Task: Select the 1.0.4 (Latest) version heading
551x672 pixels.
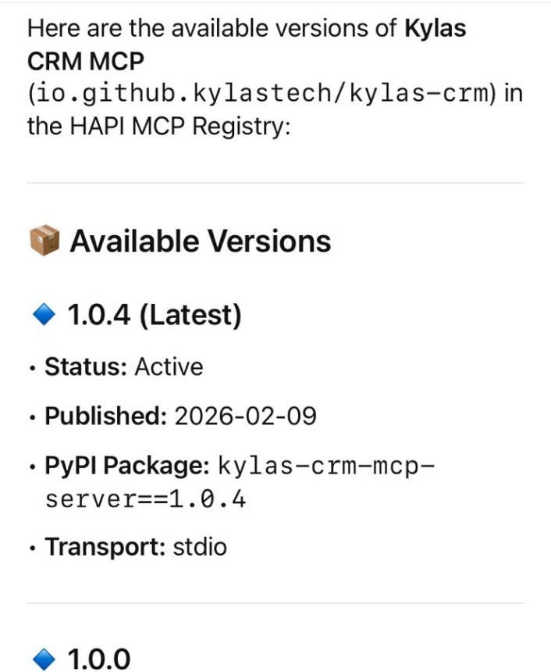Action: (x=155, y=315)
